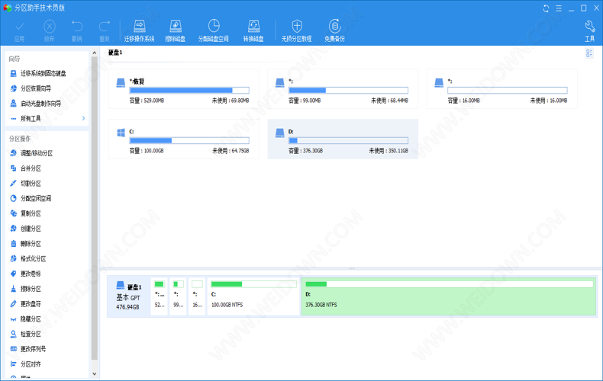This screenshot has height=381, width=603.
Task: Select C: 100.00GB NTFS in disk map
Action: click(x=253, y=296)
